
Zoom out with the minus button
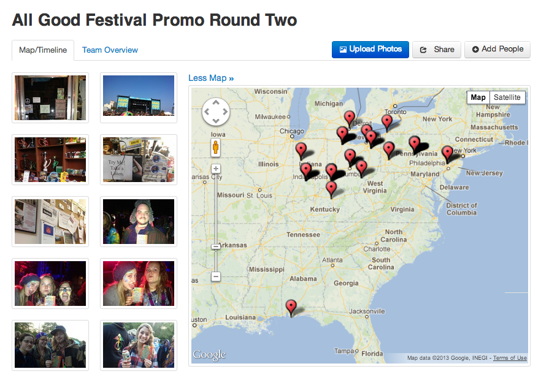click(x=216, y=276)
